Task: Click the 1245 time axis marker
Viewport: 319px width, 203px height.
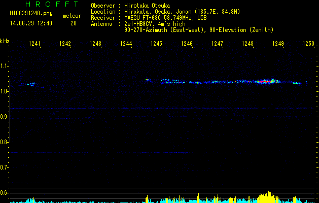Action: (x=156, y=43)
